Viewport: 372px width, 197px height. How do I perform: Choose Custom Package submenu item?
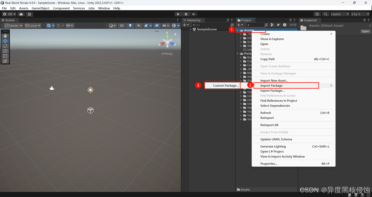[x=222, y=86]
